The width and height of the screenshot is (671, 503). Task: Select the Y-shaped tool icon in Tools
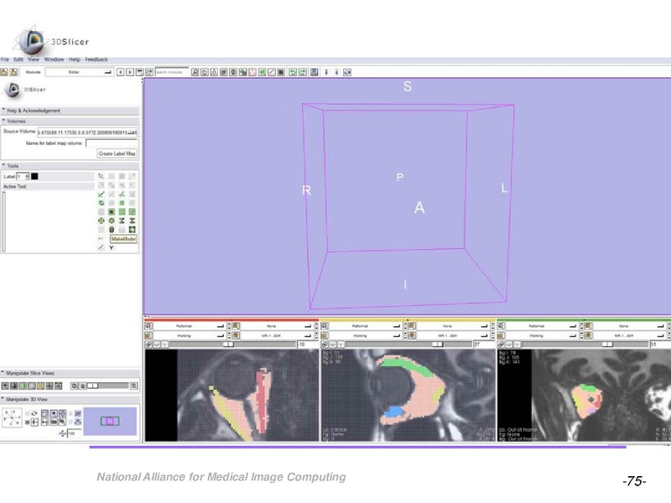tap(112, 247)
